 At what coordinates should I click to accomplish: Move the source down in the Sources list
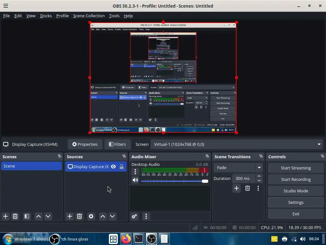(112, 216)
